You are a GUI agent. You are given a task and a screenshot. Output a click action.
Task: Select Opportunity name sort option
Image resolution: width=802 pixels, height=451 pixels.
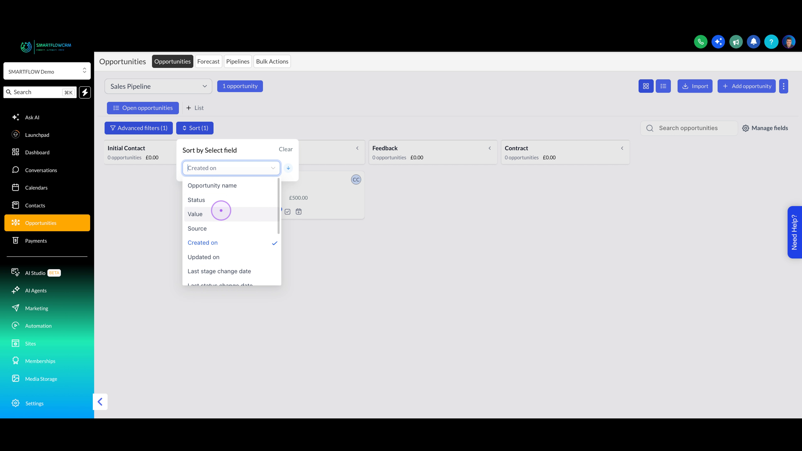(231, 185)
